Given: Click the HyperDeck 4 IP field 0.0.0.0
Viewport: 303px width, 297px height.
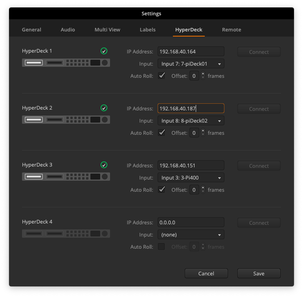Looking at the screenshot, I should [191, 222].
